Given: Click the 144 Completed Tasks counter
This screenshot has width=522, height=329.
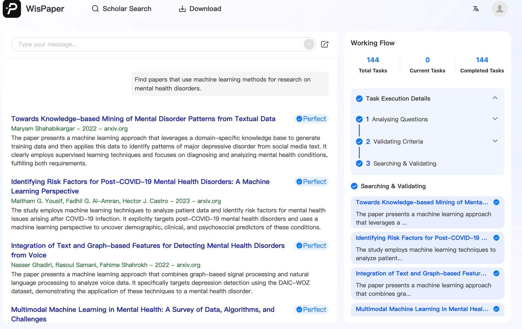Looking at the screenshot, I should [x=482, y=65].
